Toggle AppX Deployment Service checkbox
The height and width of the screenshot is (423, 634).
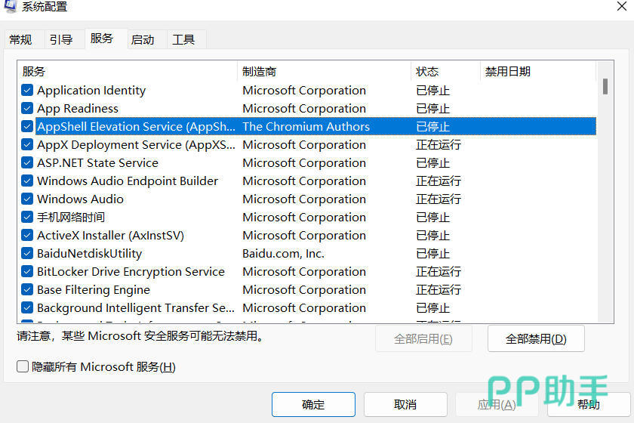[x=27, y=144]
